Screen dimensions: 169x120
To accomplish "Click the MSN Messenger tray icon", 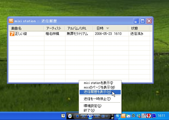I will [139, 116].
